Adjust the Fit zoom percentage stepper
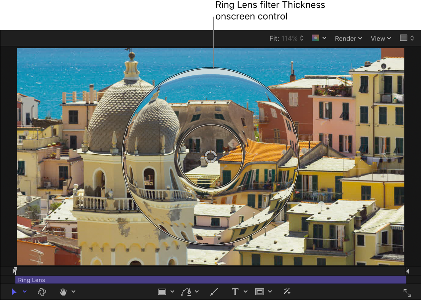 coord(302,38)
